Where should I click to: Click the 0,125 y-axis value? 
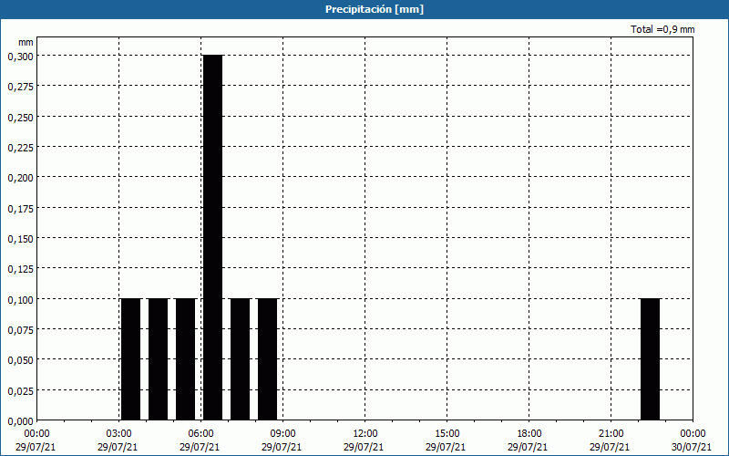20,269
